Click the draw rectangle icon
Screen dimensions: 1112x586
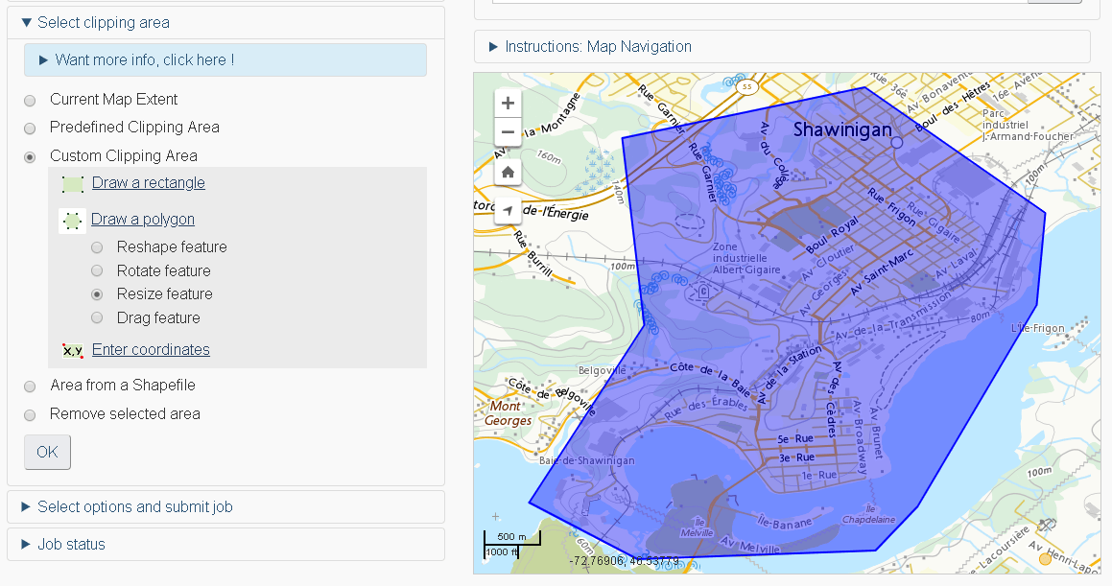tap(71, 182)
